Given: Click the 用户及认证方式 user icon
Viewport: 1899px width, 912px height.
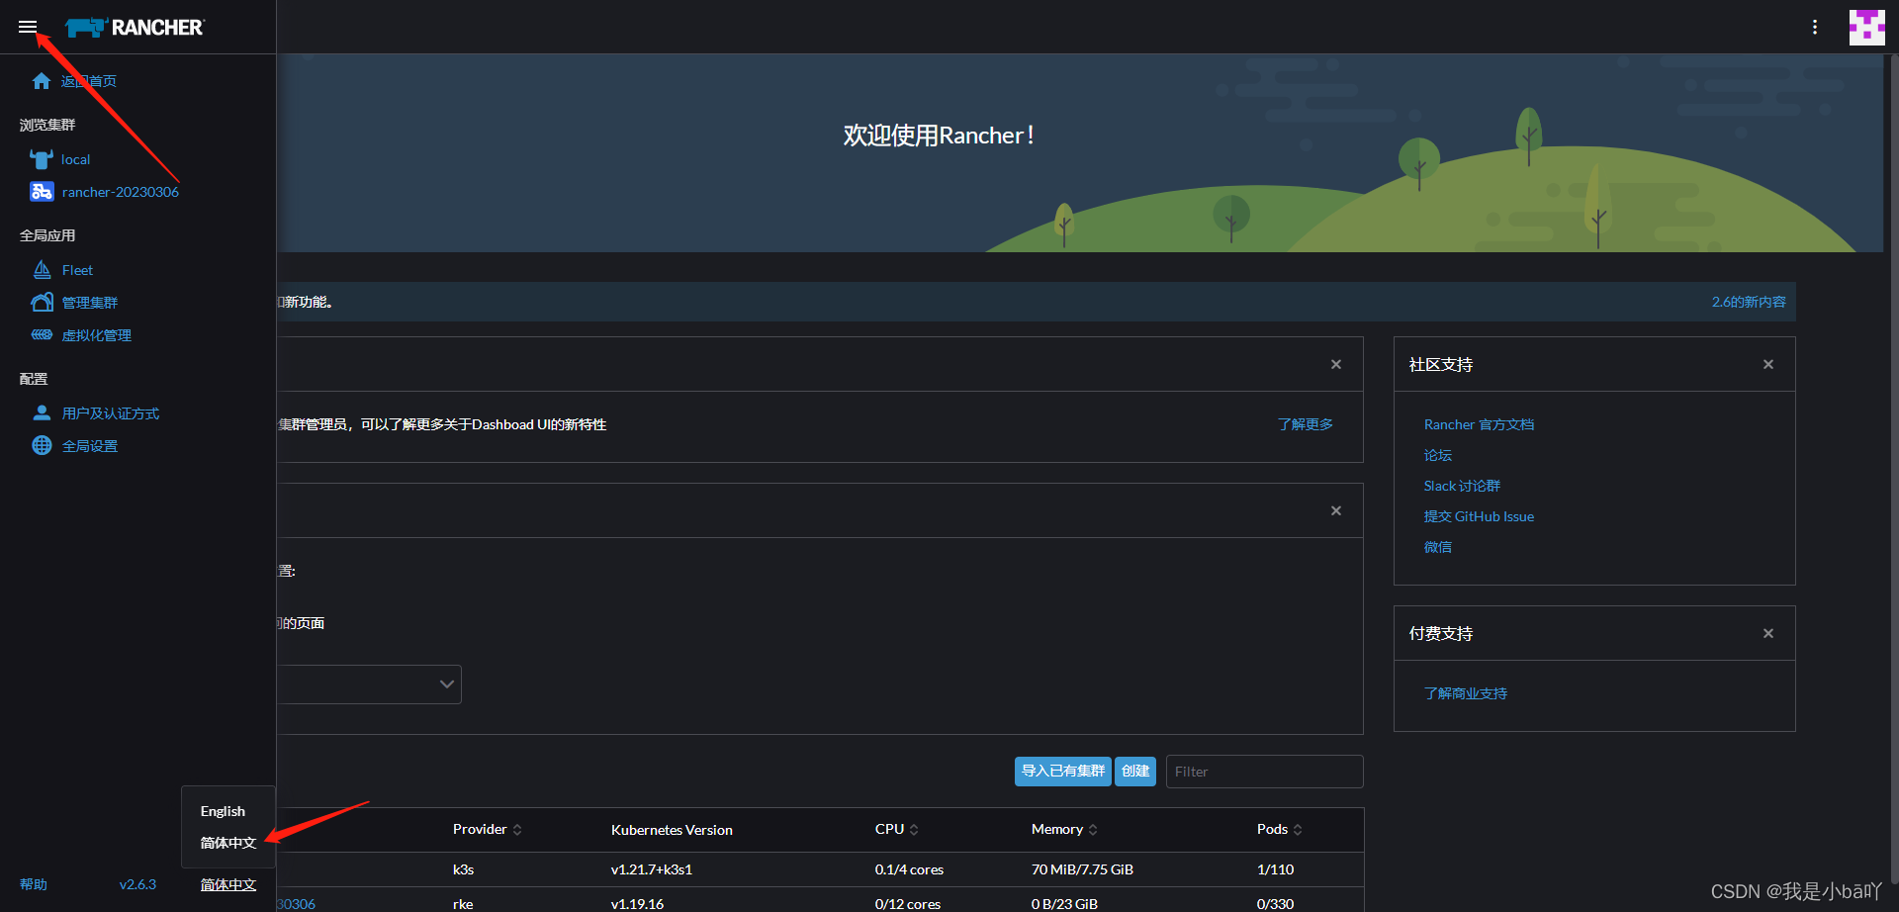Looking at the screenshot, I should tap(42, 413).
